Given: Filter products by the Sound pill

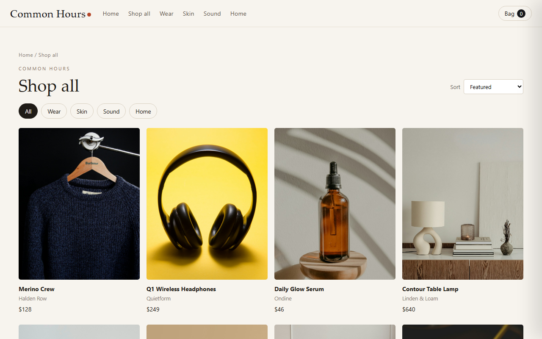Looking at the screenshot, I should pyautogui.click(x=111, y=111).
